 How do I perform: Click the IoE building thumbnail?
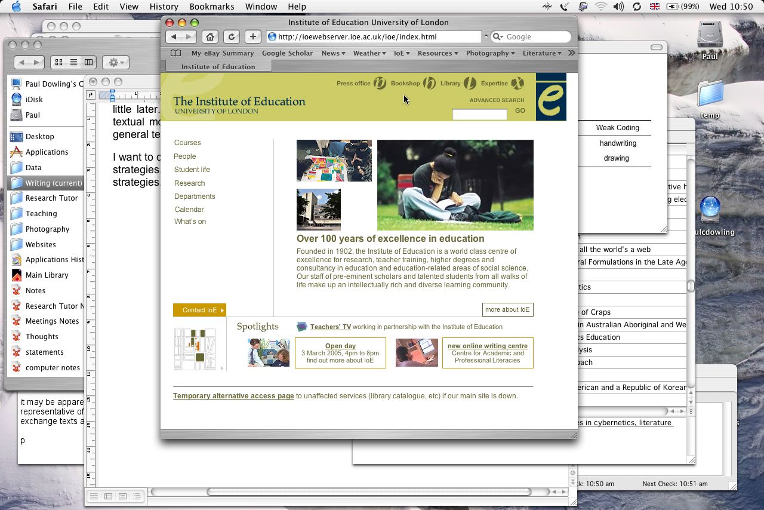click(x=319, y=210)
